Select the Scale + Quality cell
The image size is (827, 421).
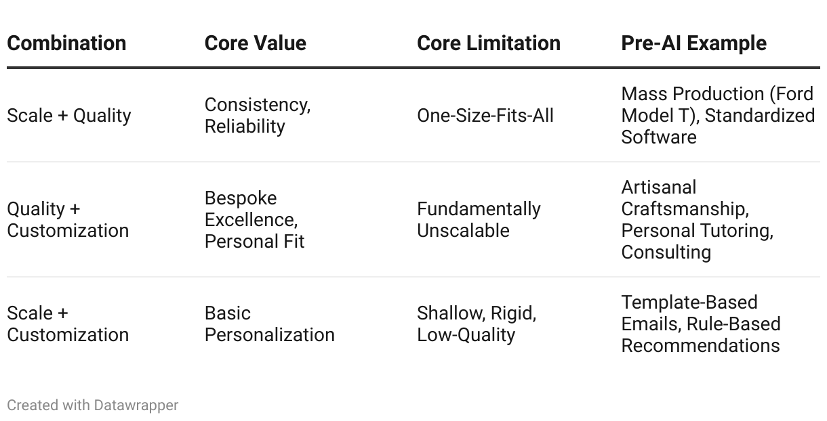pyautogui.click(x=68, y=116)
